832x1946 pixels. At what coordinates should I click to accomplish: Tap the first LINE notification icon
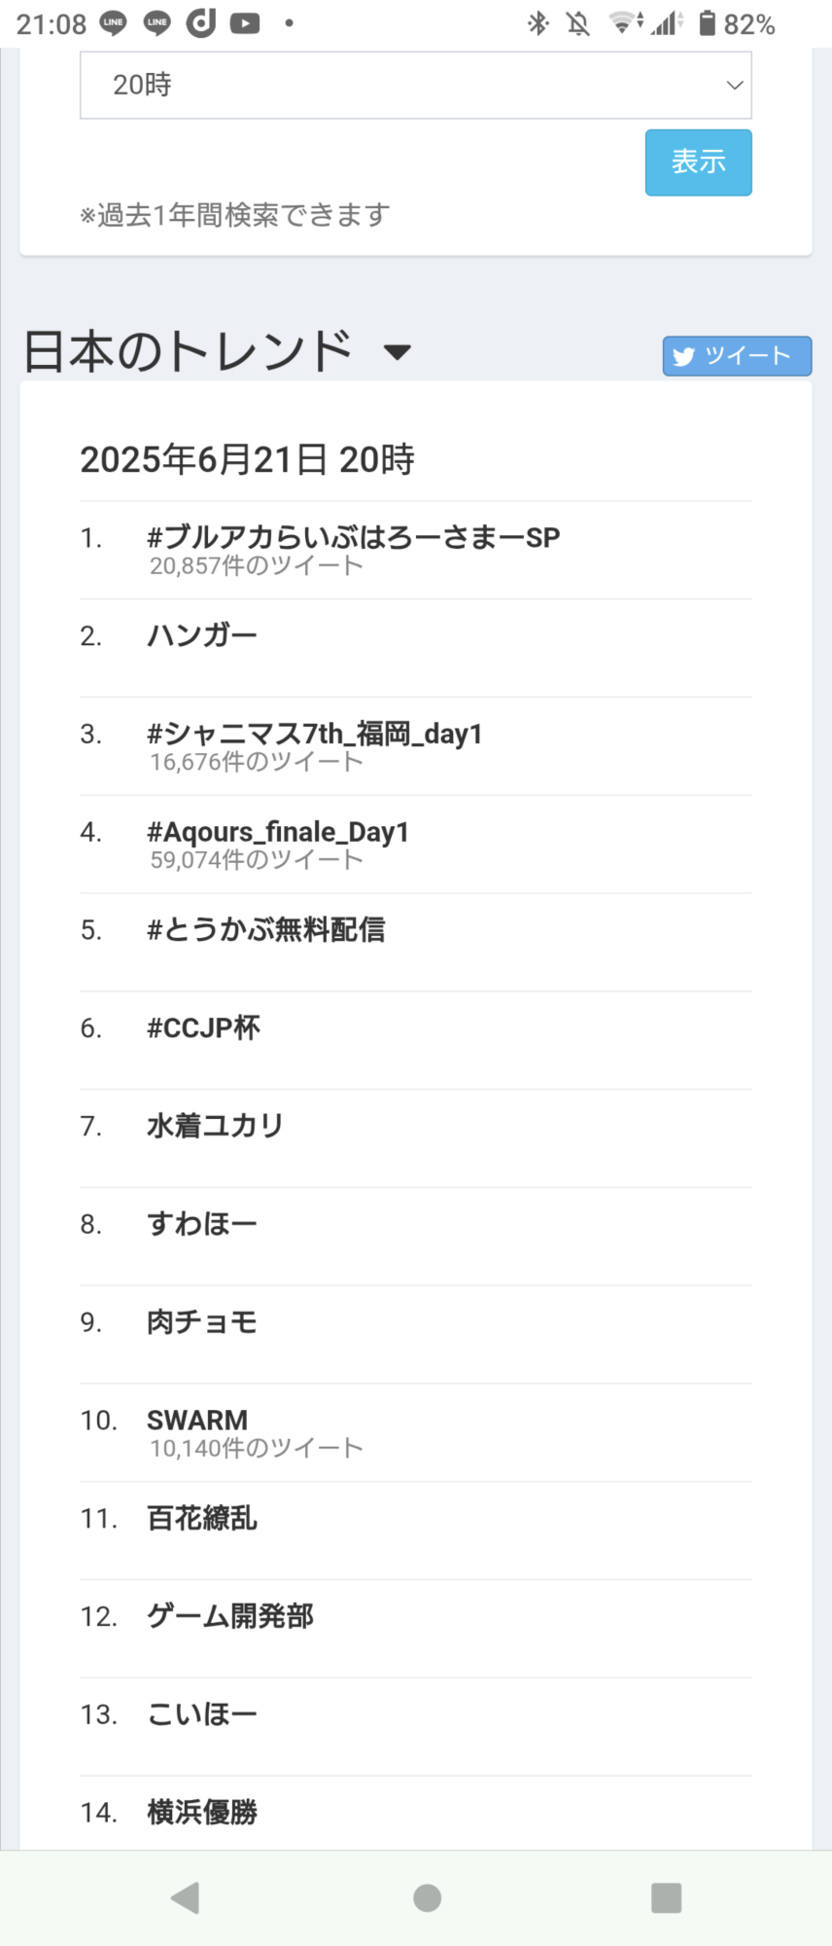click(114, 23)
